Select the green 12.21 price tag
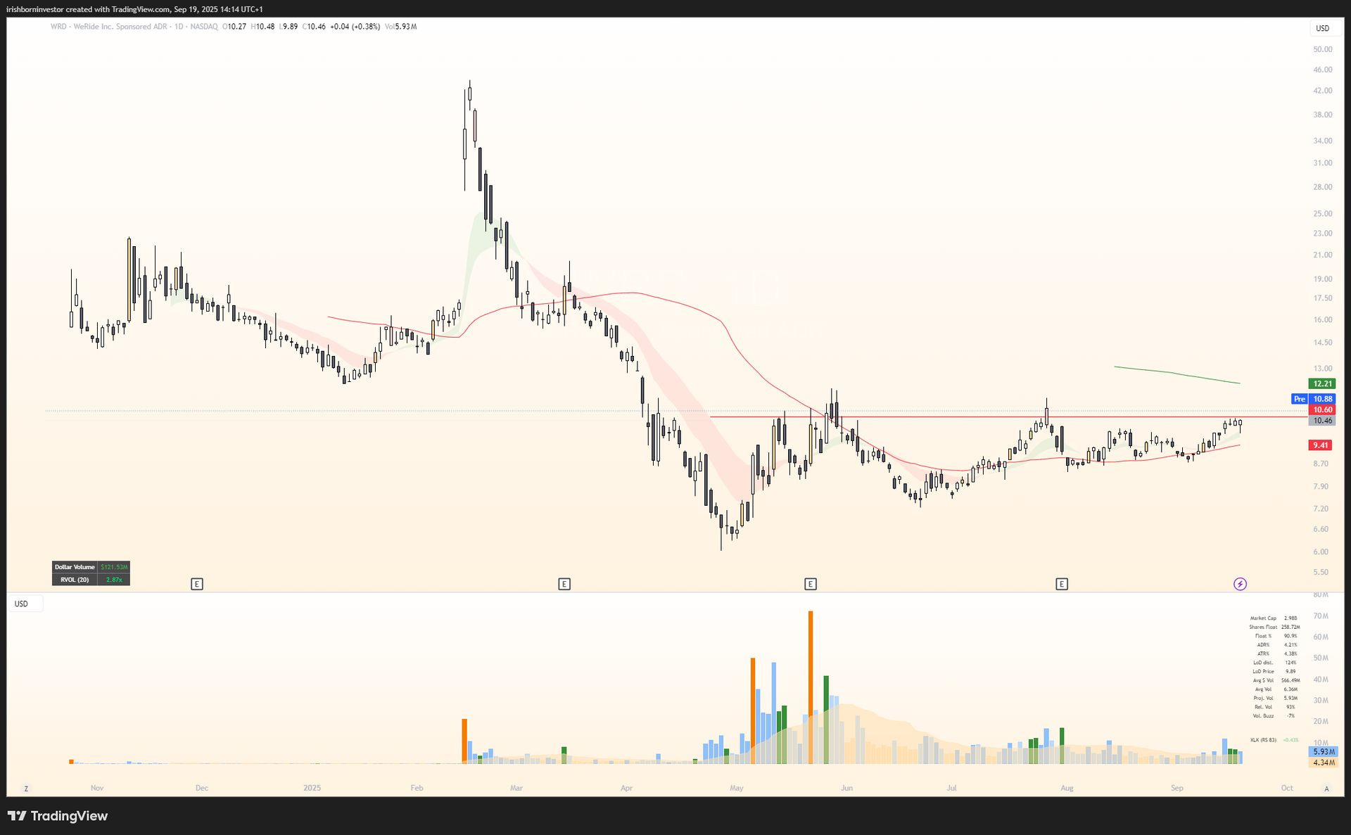Image resolution: width=1351 pixels, height=835 pixels. pyautogui.click(x=1322, y=383)
